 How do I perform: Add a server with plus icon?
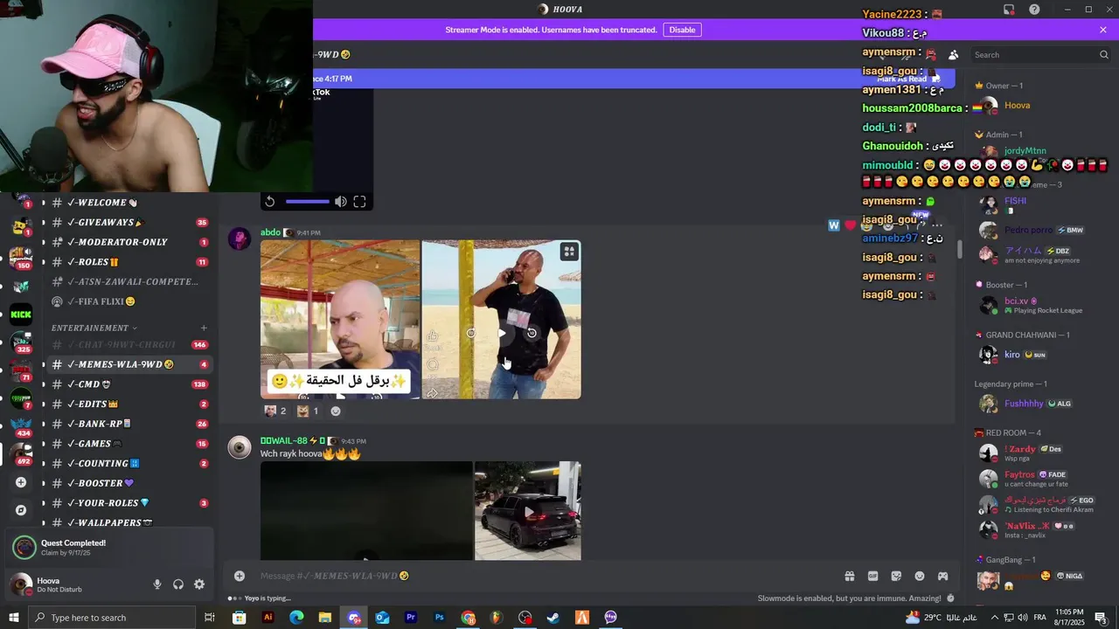21,482
